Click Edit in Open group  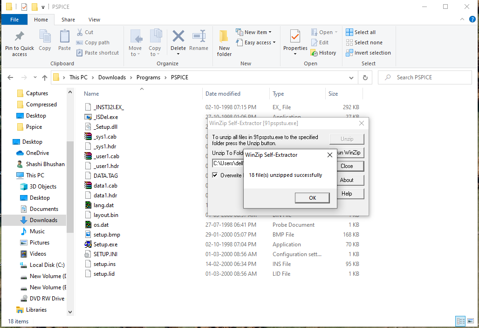click(x=320, y=42)
